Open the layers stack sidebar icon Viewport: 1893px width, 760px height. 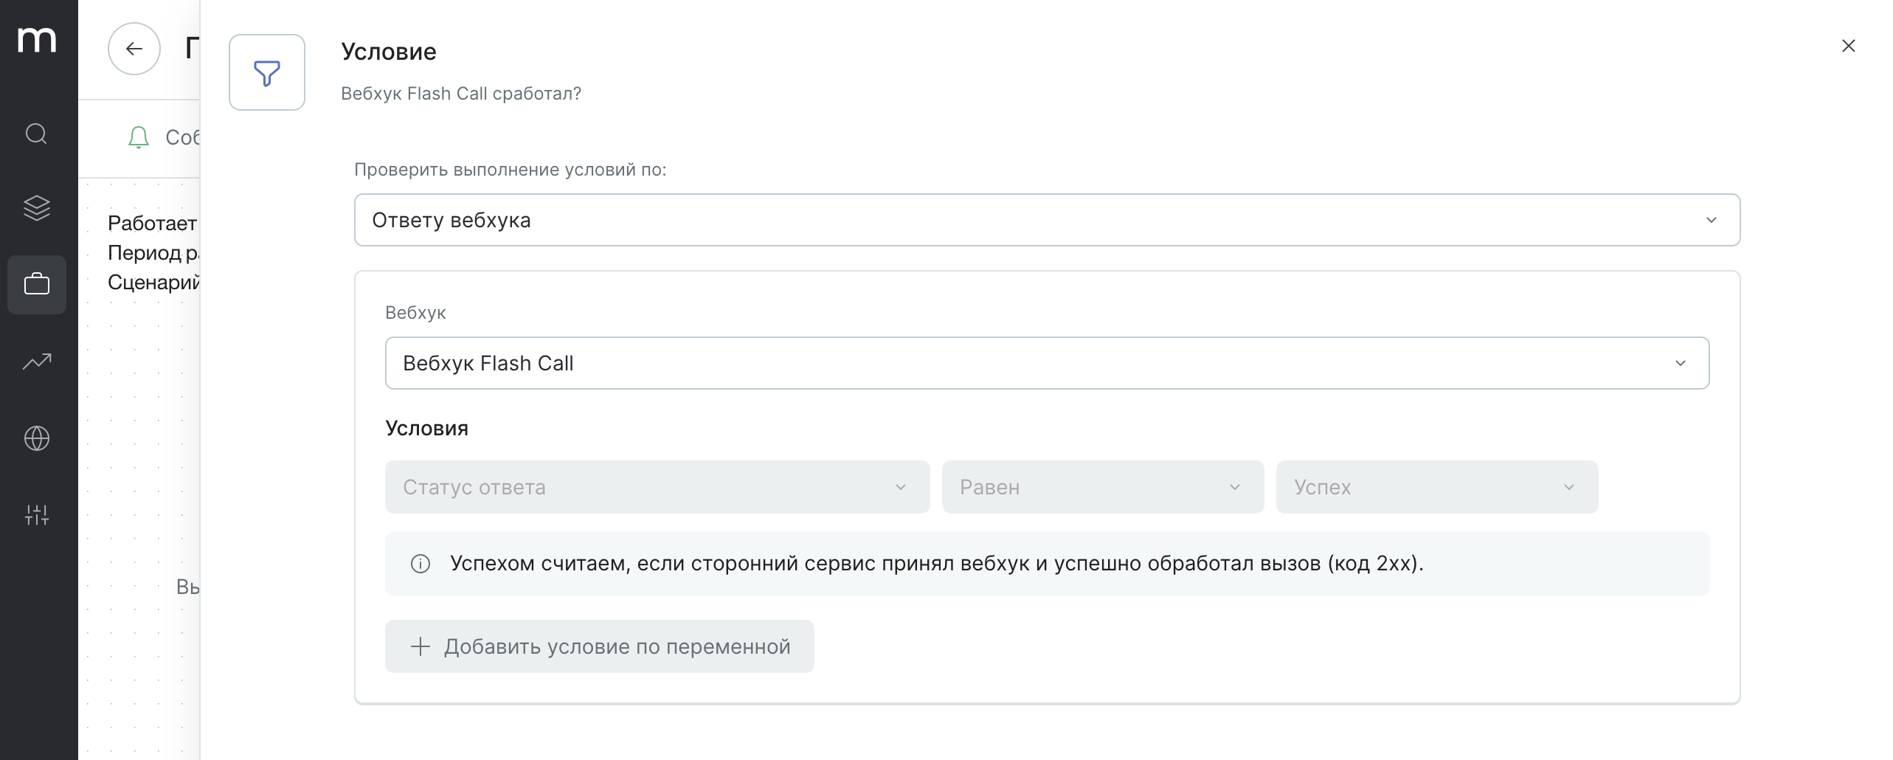(x=37, y=208)
